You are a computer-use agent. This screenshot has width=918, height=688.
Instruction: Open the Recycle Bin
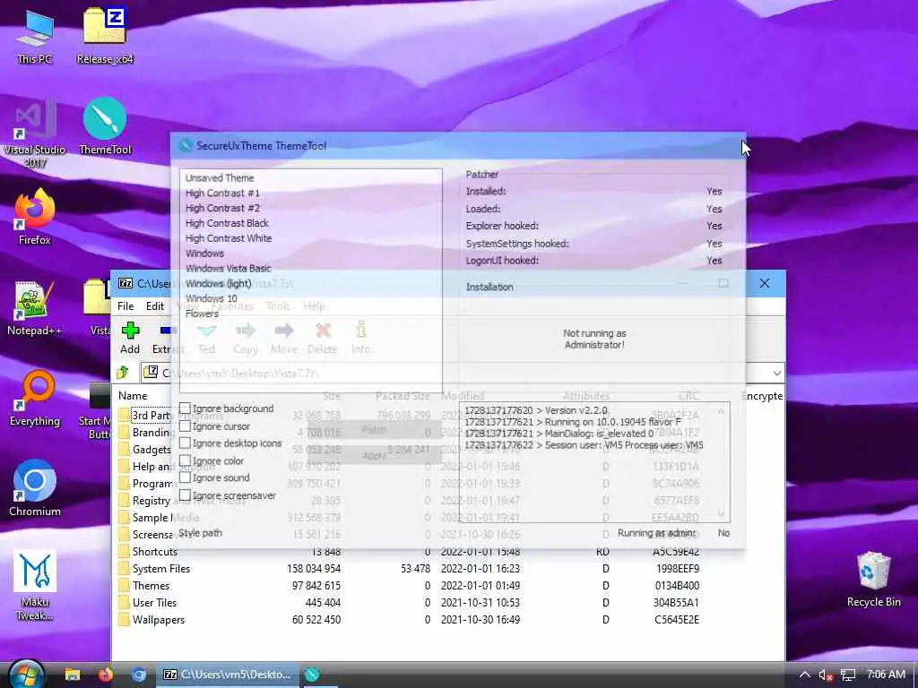click(x=873, y=580)
